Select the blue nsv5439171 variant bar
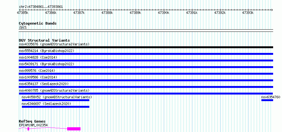Image resolution: width=282 pixels, height=132 pixels. point(146,67)
